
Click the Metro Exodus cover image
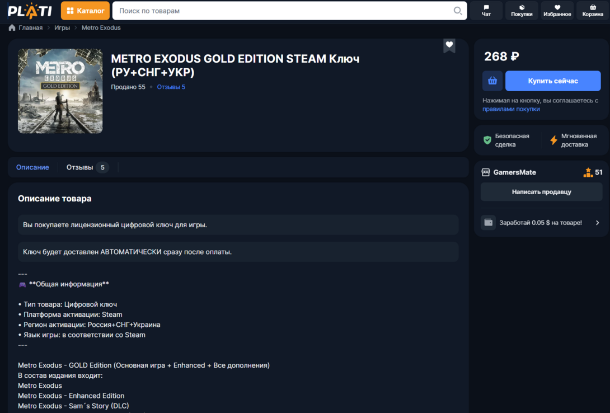60,91
